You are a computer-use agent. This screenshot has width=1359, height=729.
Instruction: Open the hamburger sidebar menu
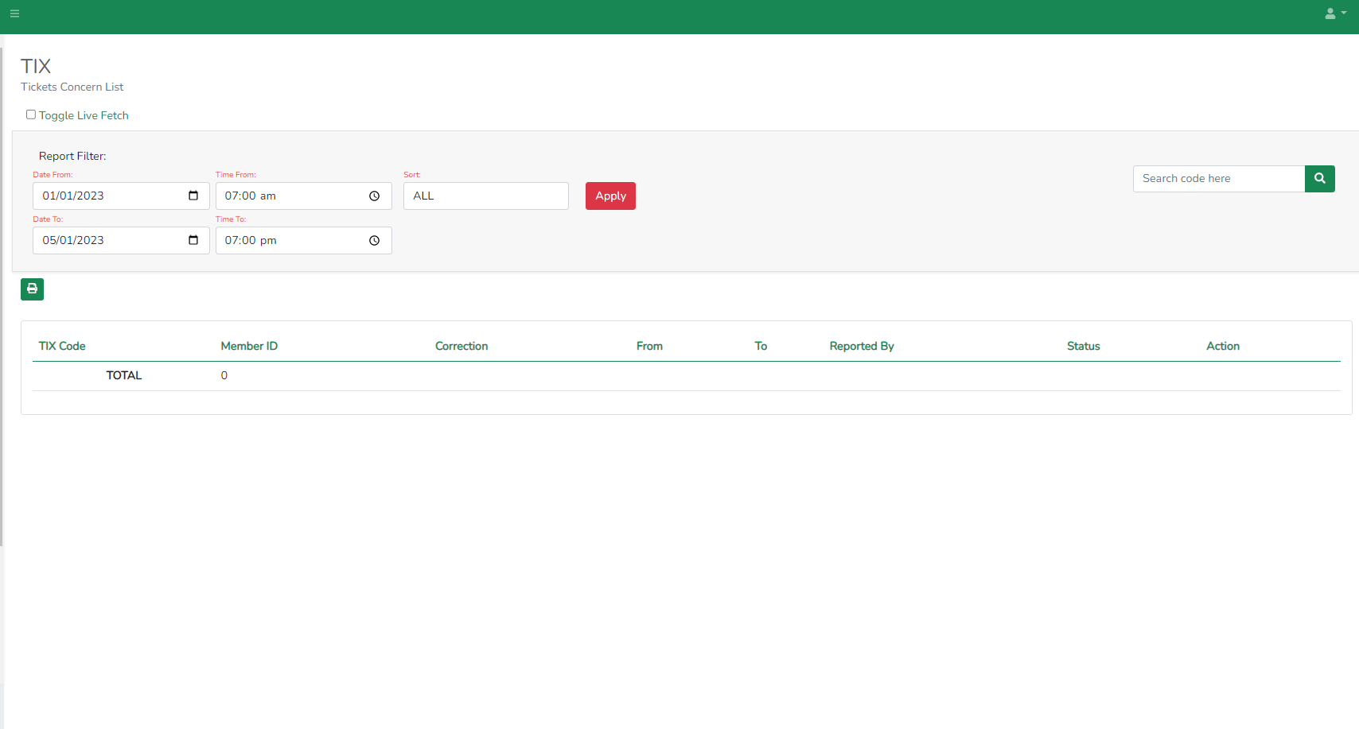pyautogui.click(x=14, y=14)
